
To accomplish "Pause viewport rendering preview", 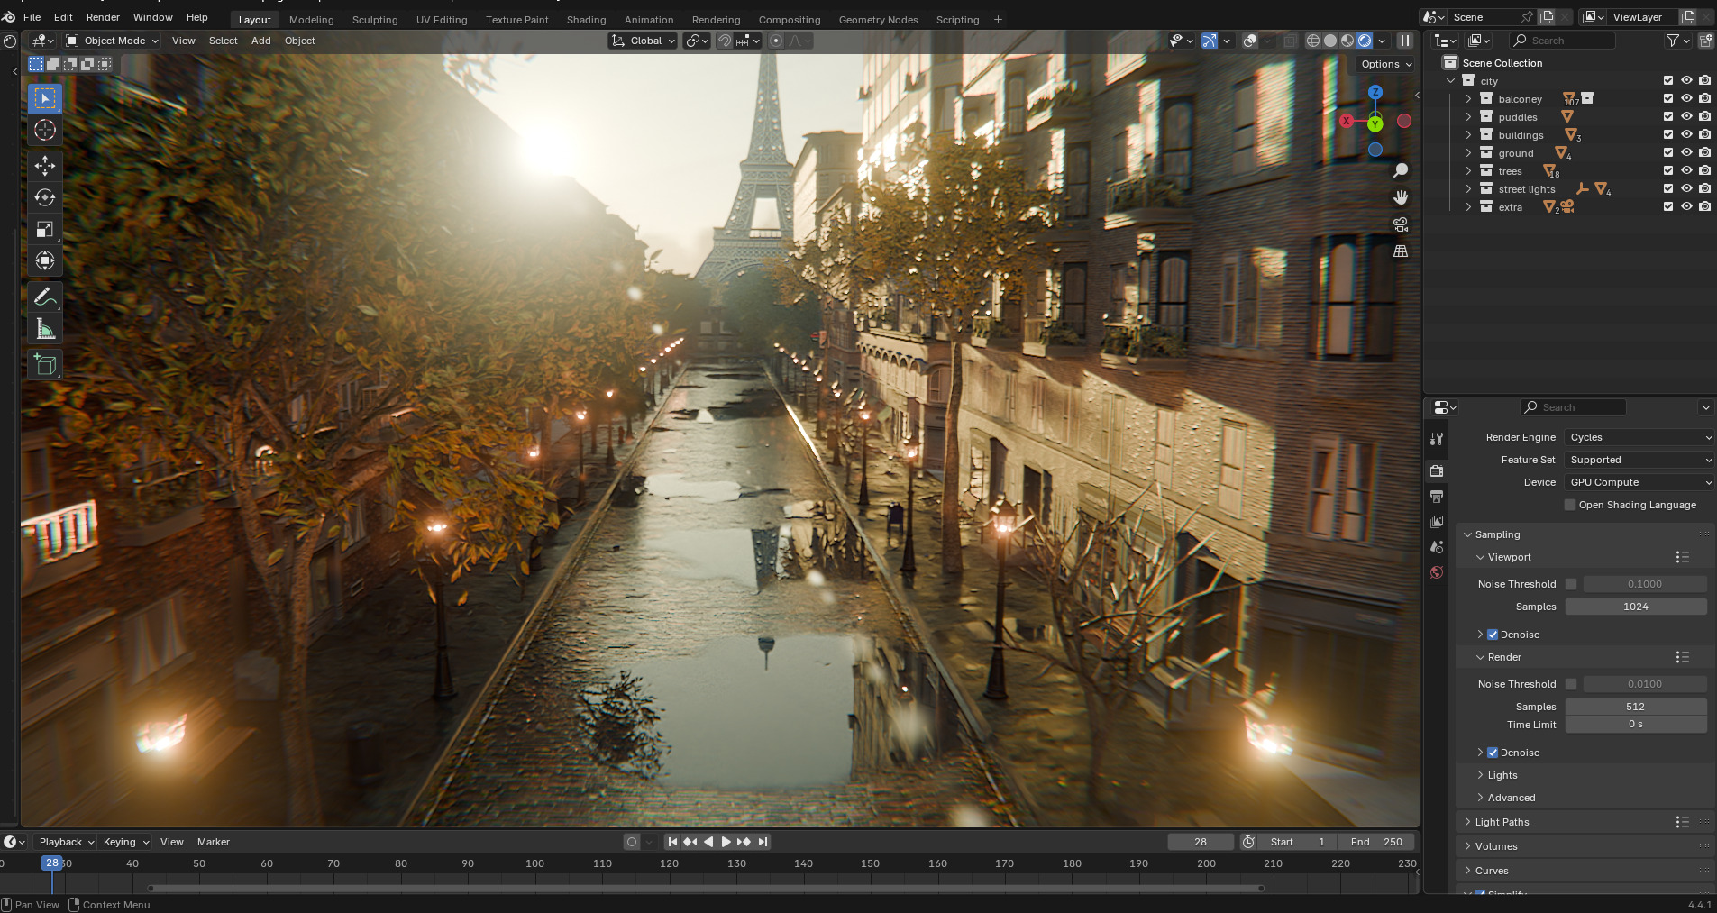I will pos(1404,41).
